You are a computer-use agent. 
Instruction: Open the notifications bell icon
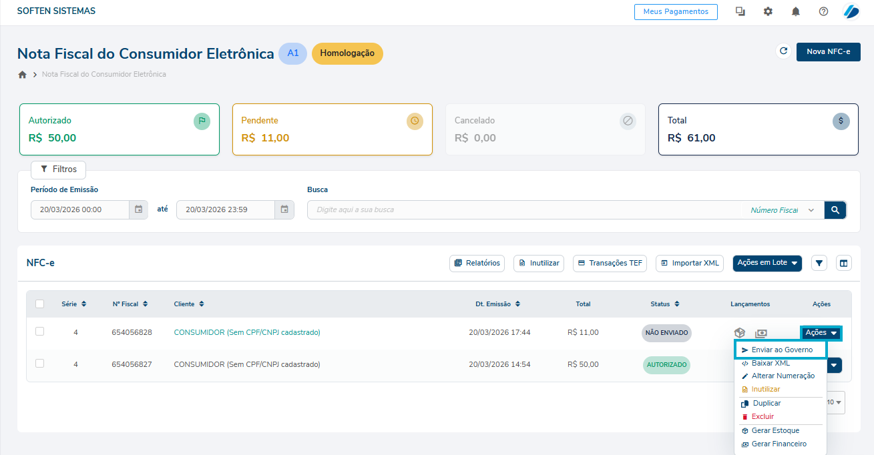pos(796,11)
